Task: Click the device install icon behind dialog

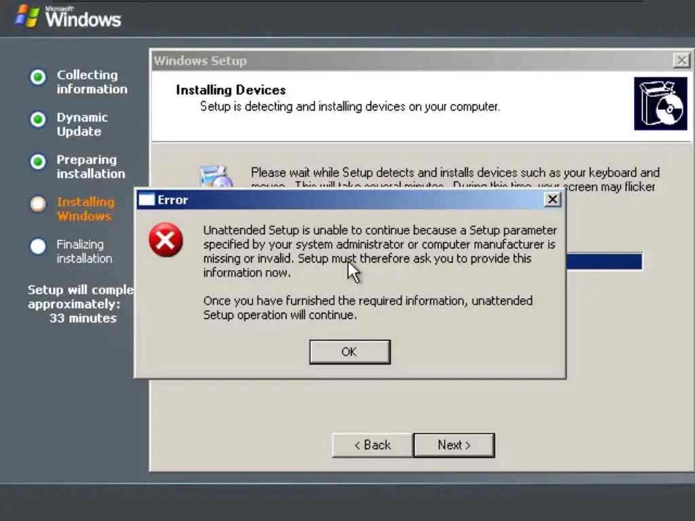Action: click(x=217, y=176)
